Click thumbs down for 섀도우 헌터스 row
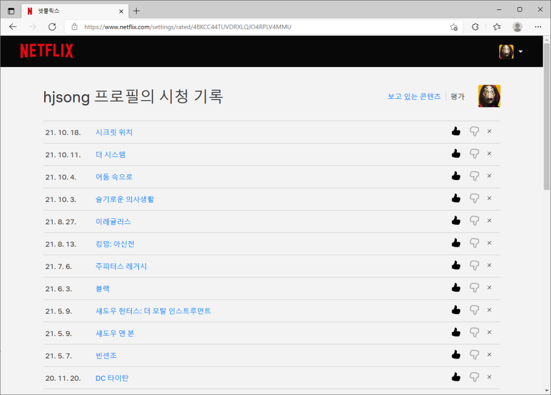 click(x=474, y=310)
